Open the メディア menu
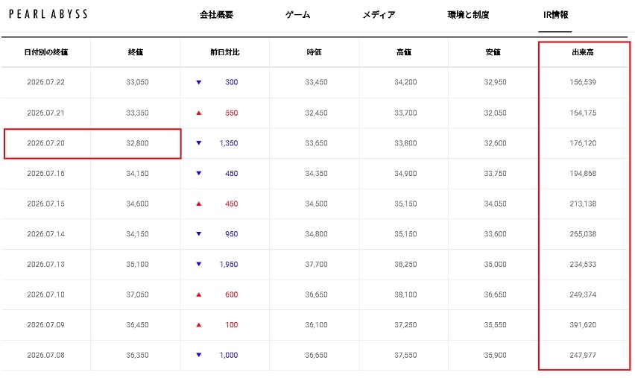The width and height of the screenshot is (635, 378). pyautogui.click(x=379, y=15)
